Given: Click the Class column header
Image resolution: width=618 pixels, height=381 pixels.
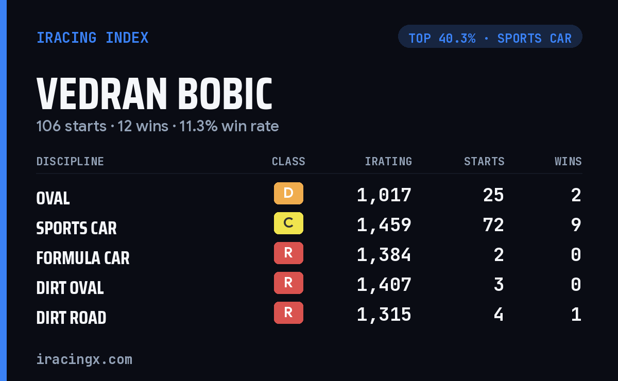Looking at the screenshot, I should tap(288, 162).
